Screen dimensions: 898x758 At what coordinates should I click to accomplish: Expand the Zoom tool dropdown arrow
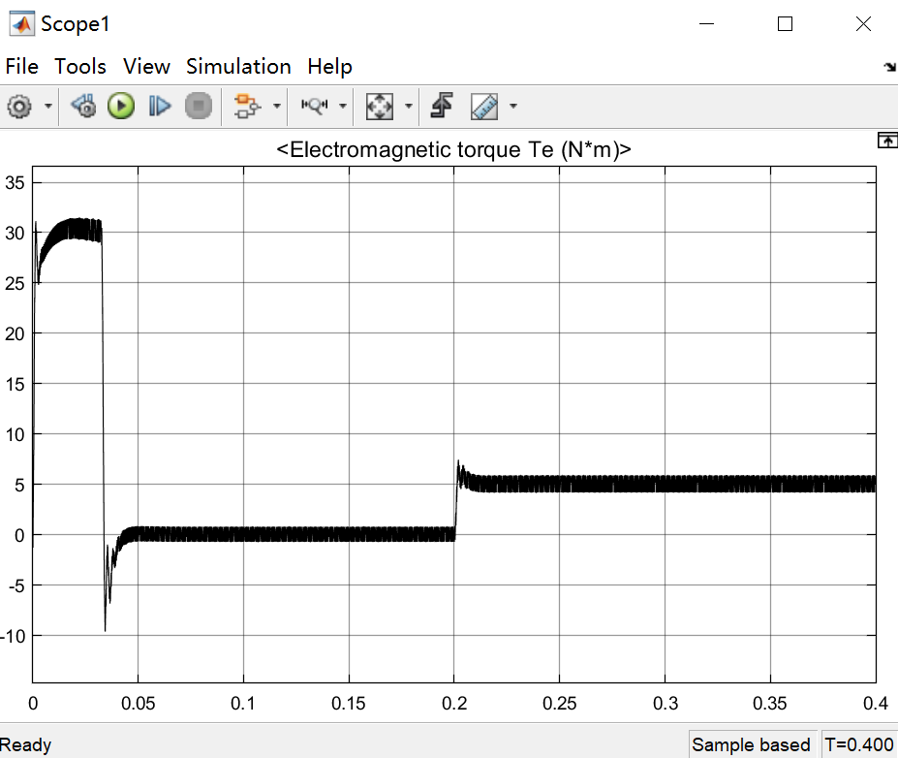pos(343,106)
